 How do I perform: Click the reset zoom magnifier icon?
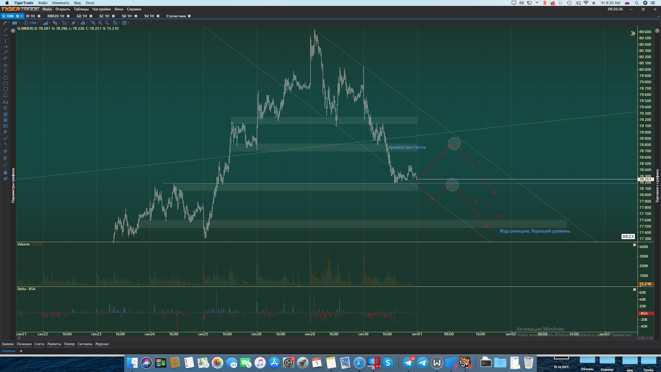(107, 23)
